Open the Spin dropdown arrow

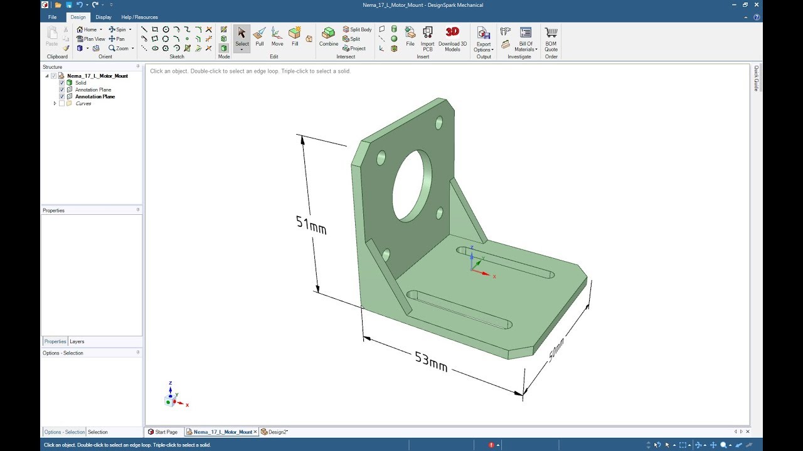coord(130,29)
